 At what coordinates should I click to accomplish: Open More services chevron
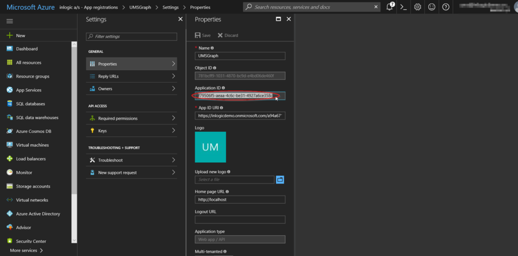pyautogui.click(x=41, y=250)
